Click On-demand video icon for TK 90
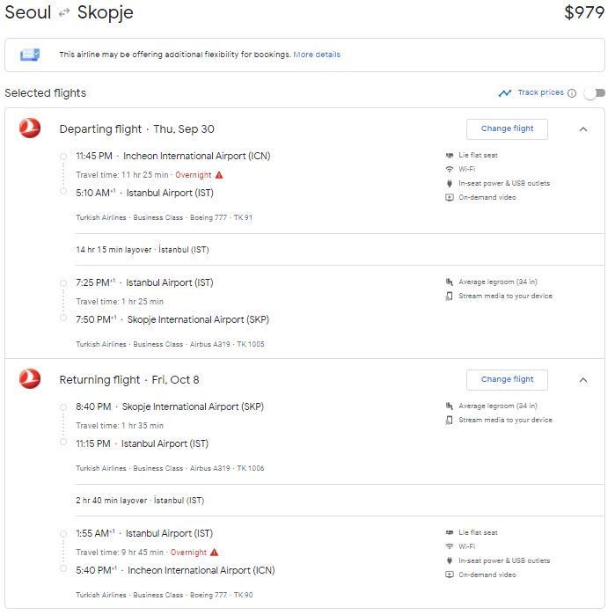The image size is (615, 615). (450, 575)
